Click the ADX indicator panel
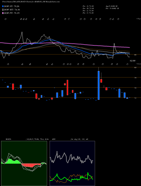Screen dimensions: 141x186 tap(72, 163)
